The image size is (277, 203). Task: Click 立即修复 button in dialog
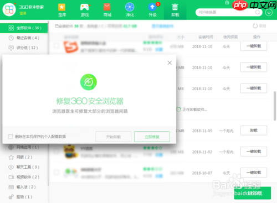pyautogui.click(x=152, y=137)
